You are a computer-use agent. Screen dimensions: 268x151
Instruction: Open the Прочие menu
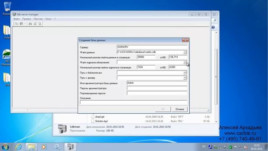pos(38,19)
